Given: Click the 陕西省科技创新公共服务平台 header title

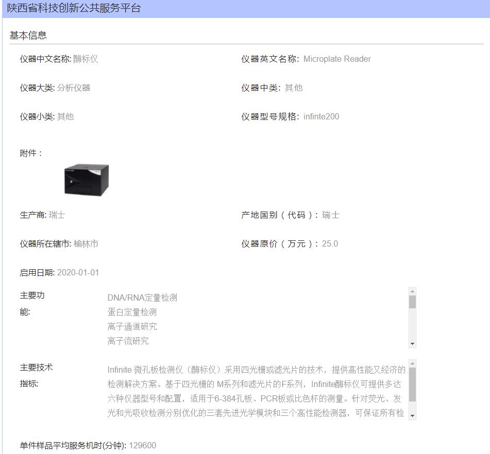Looking at the screenshot, I should [x=74, y=8].
